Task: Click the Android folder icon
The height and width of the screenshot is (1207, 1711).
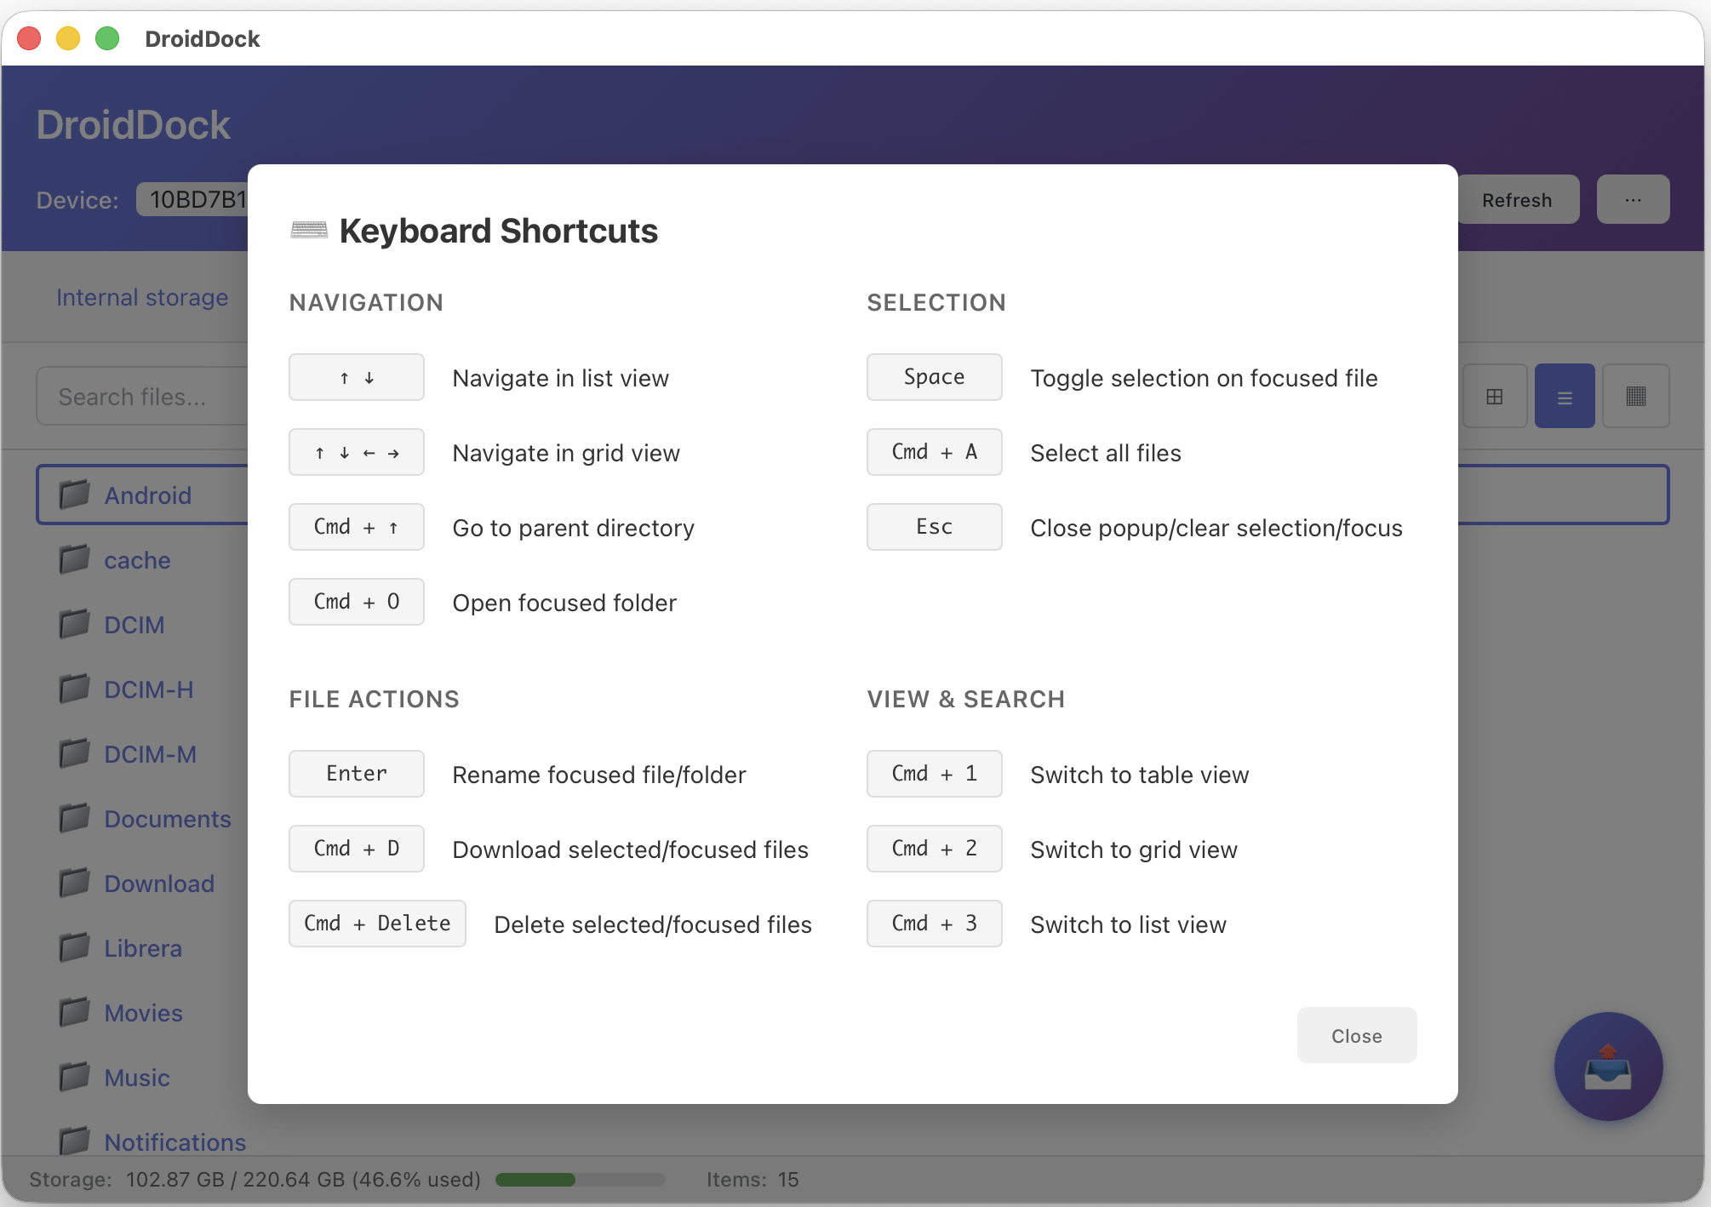Action: tap(75, 494)
